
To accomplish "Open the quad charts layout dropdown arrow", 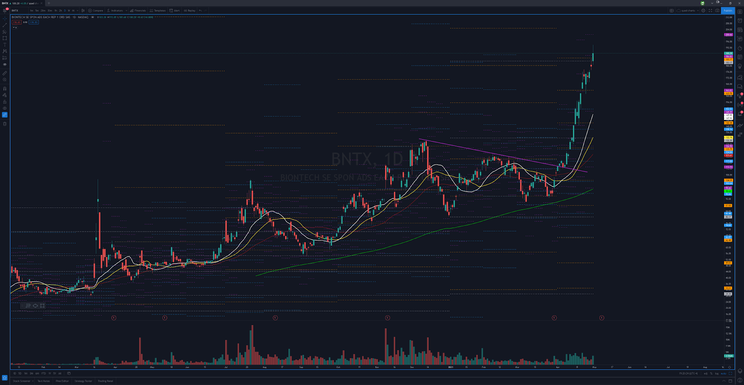I will coord(698,10).
